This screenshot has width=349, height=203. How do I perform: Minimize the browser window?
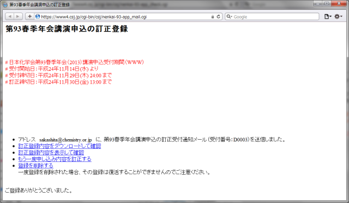point(318,3)
